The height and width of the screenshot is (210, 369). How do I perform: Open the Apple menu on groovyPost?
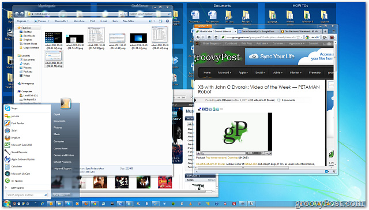click(x=243, y=73)
